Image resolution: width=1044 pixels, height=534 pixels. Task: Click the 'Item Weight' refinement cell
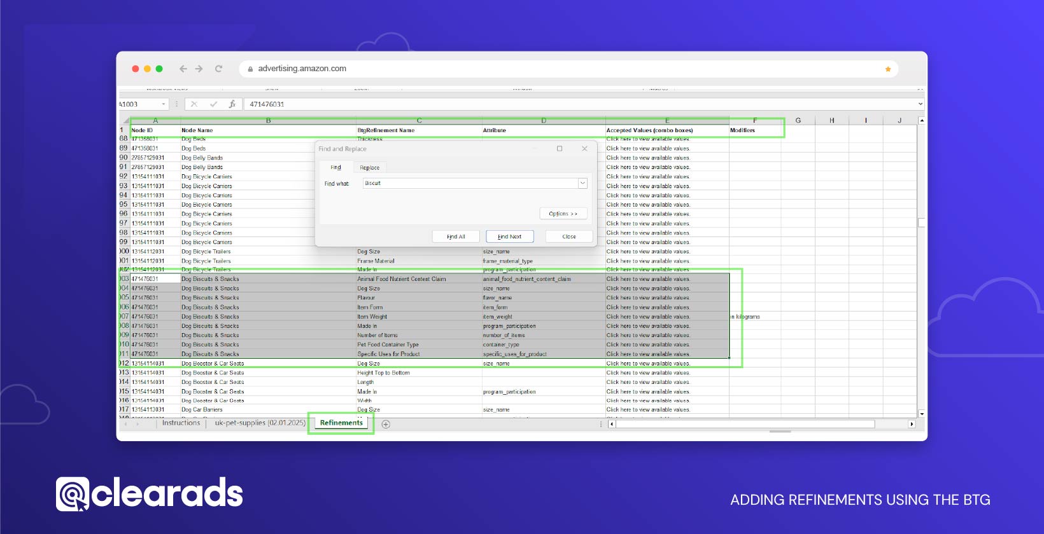point(419,317)
